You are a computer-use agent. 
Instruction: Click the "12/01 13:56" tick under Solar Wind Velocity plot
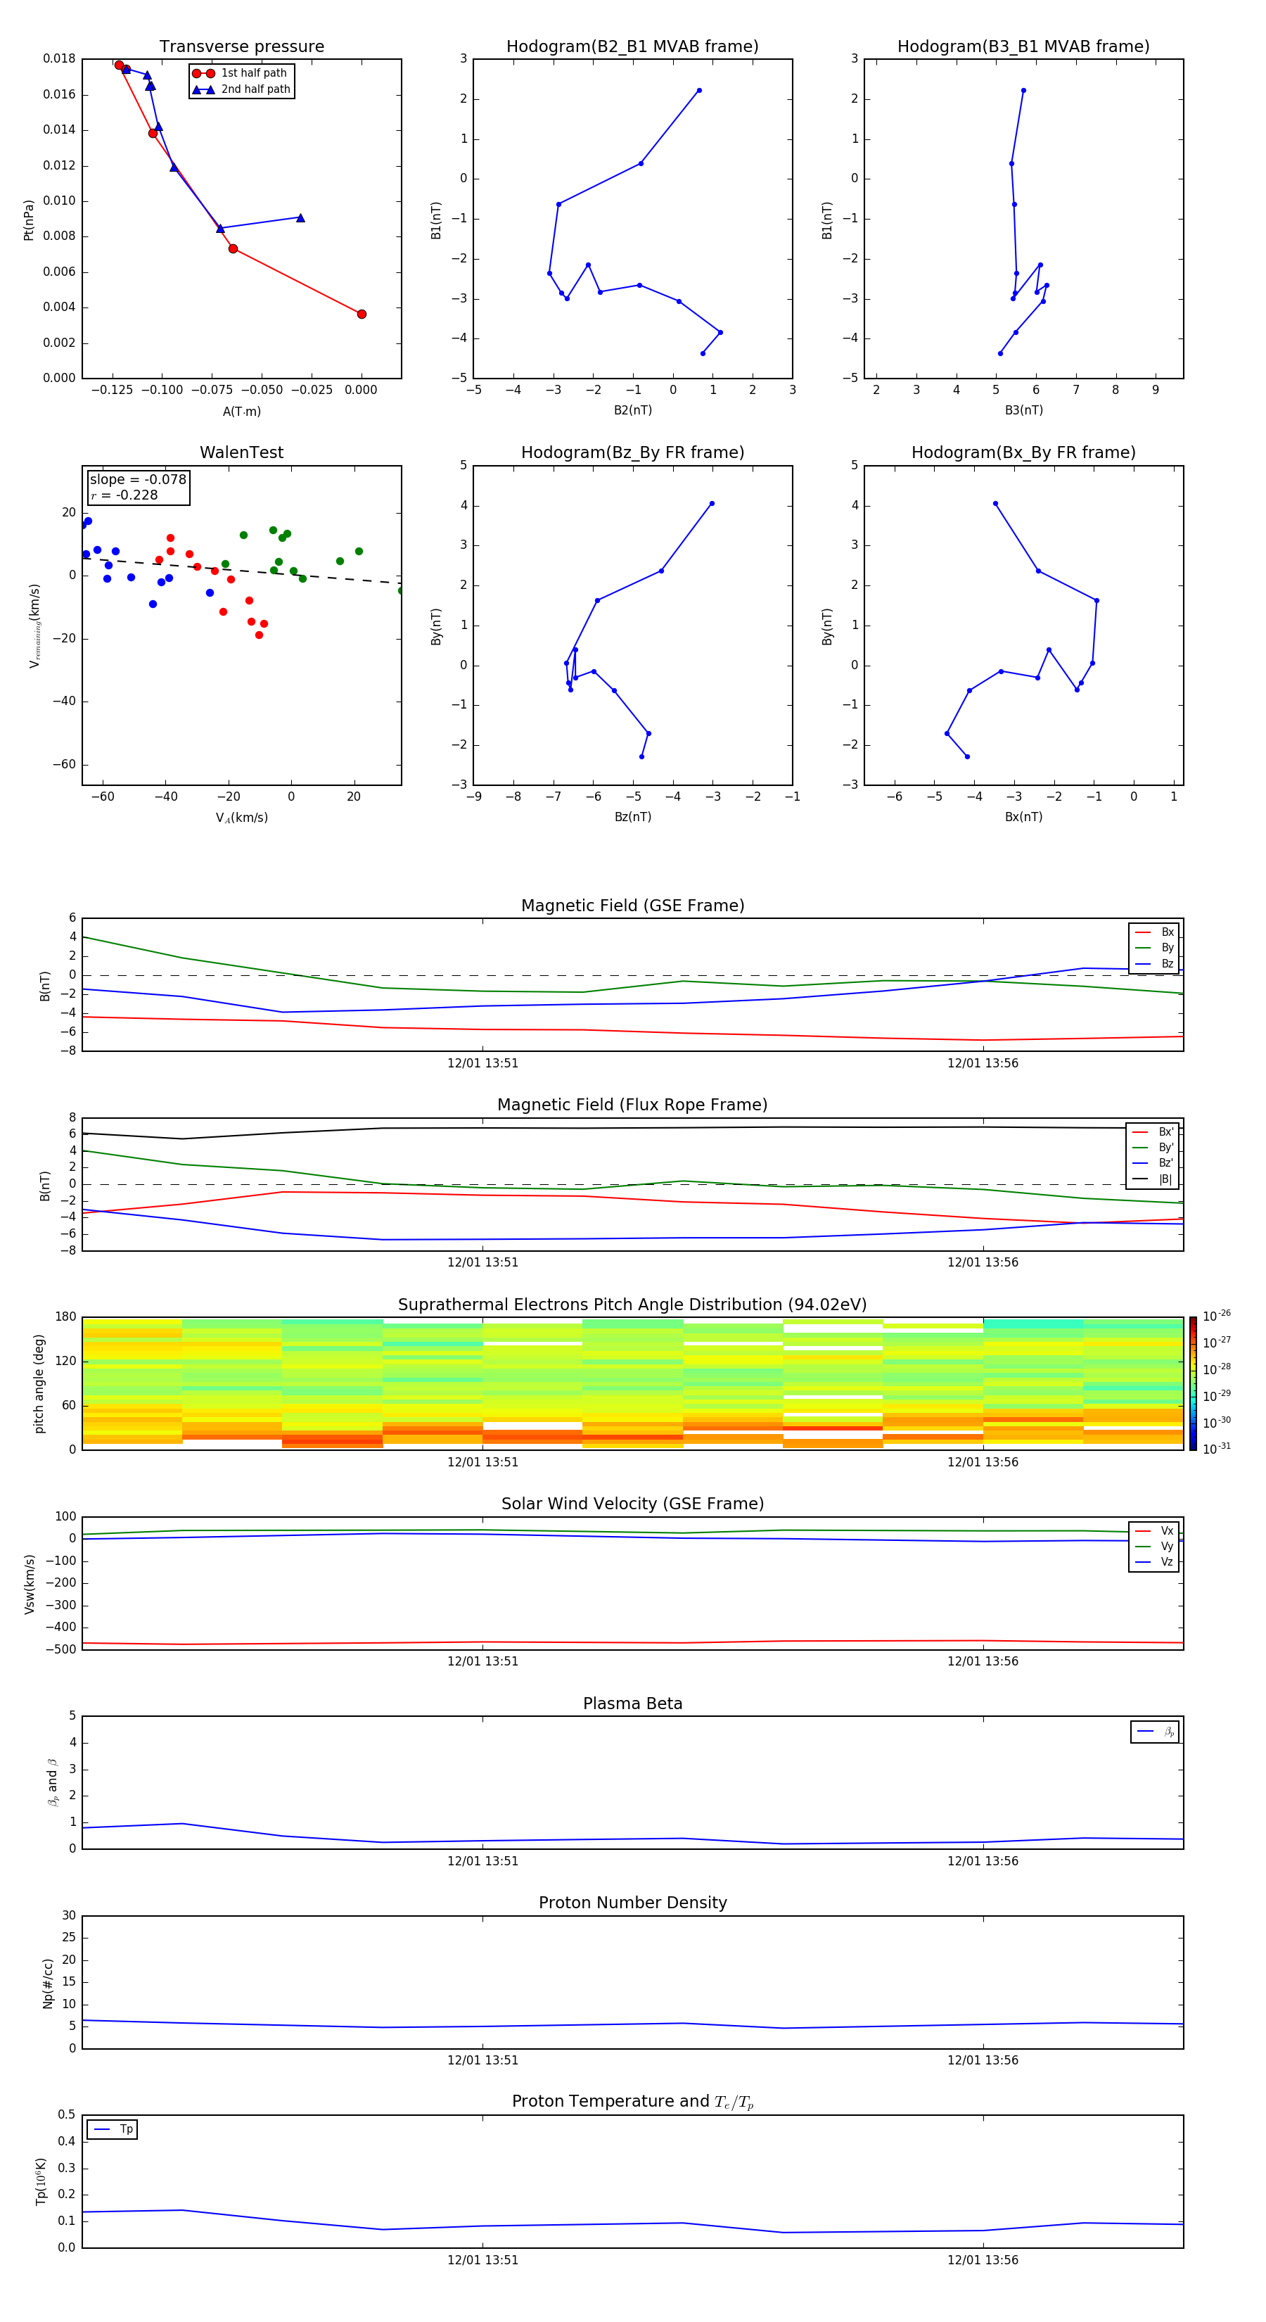pos(982,1661)
